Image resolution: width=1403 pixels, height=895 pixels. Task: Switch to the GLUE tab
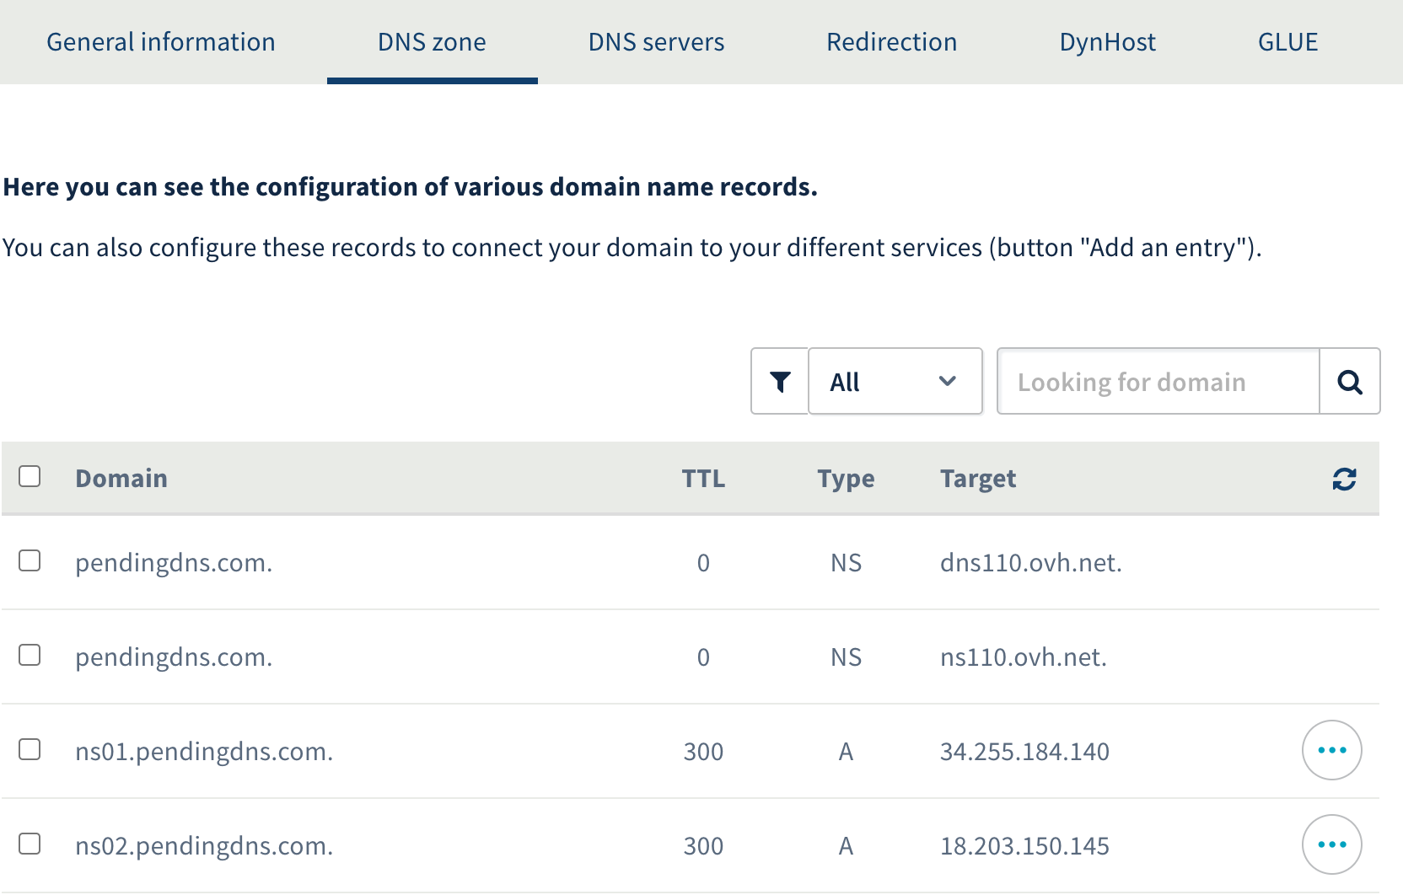point(1287,41)
